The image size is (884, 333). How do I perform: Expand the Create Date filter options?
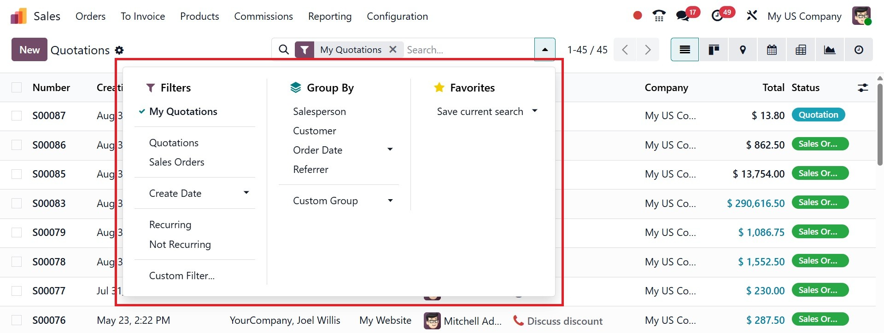[246, 193]
